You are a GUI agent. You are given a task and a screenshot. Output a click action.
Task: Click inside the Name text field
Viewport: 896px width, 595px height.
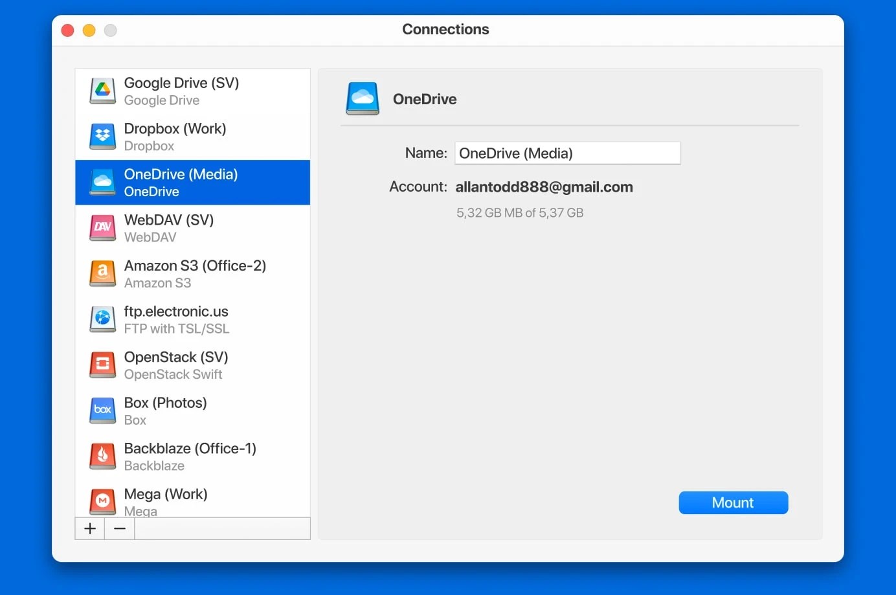pyautogui.click(x=567, y=153)
